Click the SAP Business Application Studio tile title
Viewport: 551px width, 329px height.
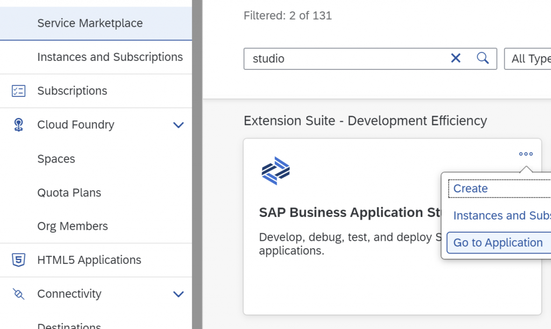click(x=350, y=213)
